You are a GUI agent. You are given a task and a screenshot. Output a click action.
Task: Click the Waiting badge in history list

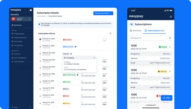66,103
